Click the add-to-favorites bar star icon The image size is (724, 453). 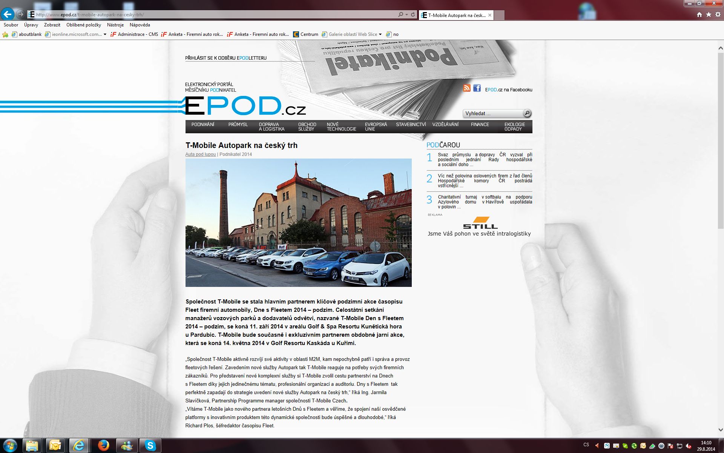click(5, 34)
